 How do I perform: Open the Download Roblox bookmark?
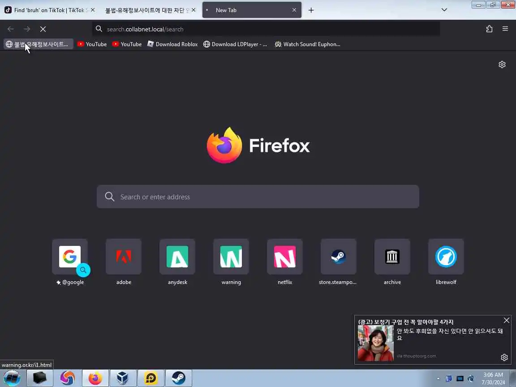coord(172,44)
